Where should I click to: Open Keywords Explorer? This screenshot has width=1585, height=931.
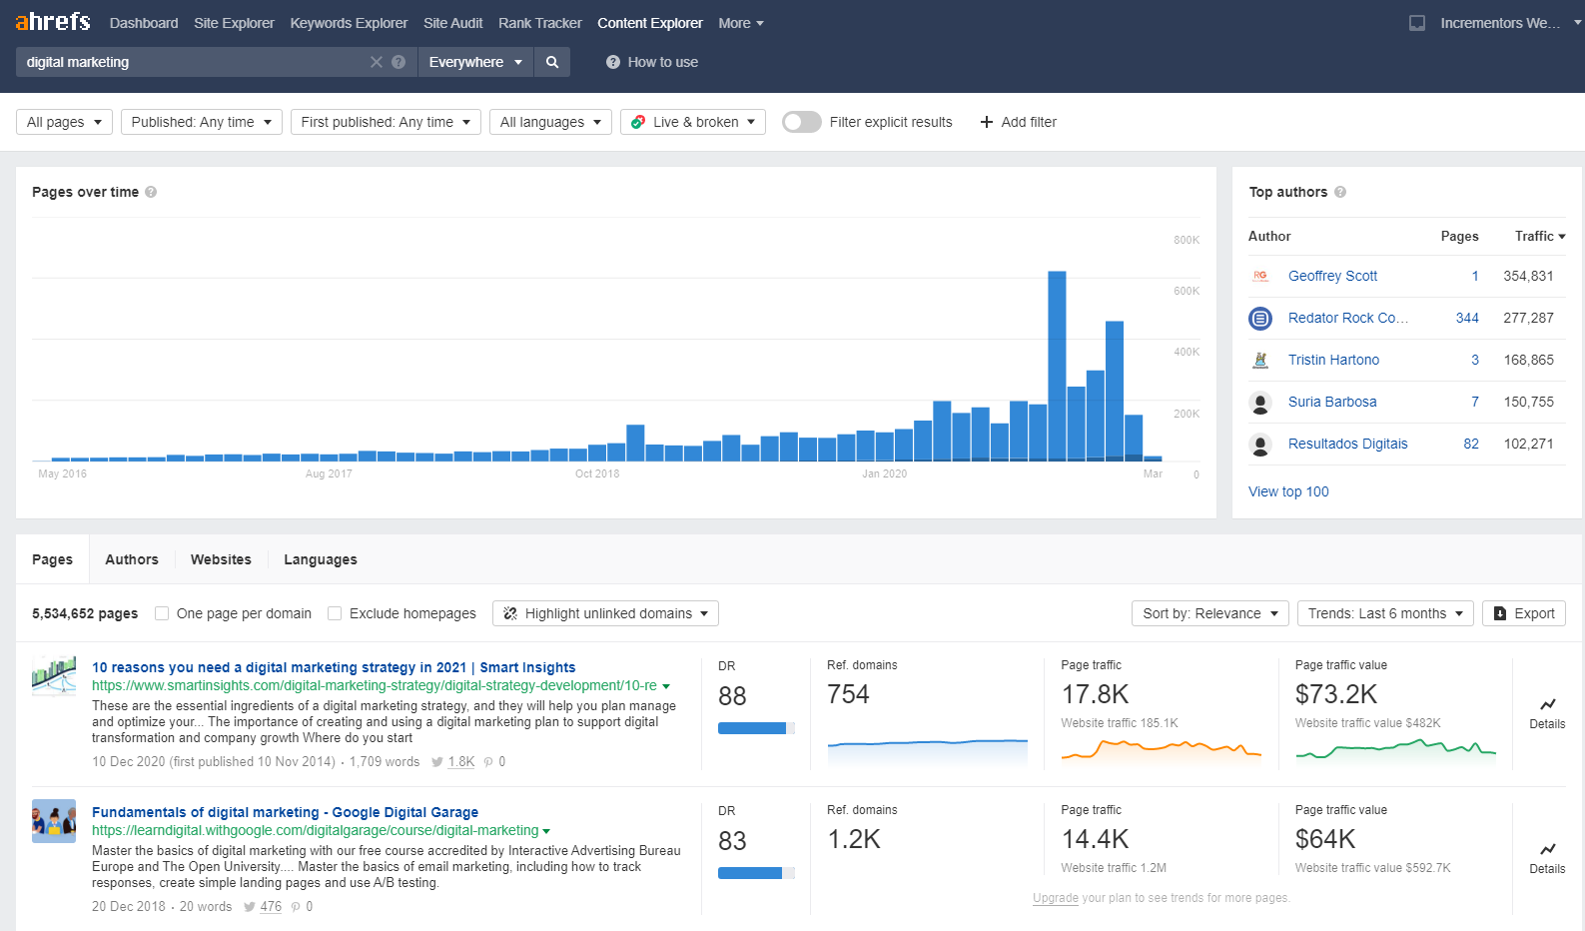(349, 23)
